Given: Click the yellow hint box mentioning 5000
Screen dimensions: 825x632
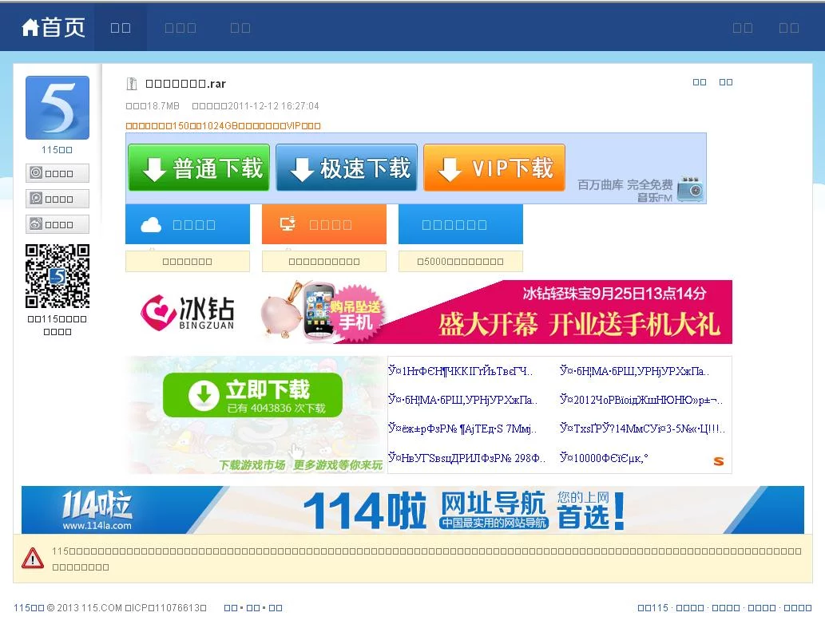Looking at the screenshot, I should tap(460, 261).
